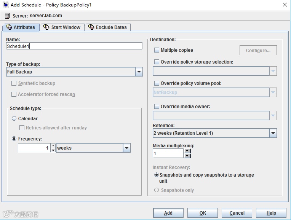Open Help for this dialog
The image size is (291, 220).
pyautogui.click(x=271, y=213)
